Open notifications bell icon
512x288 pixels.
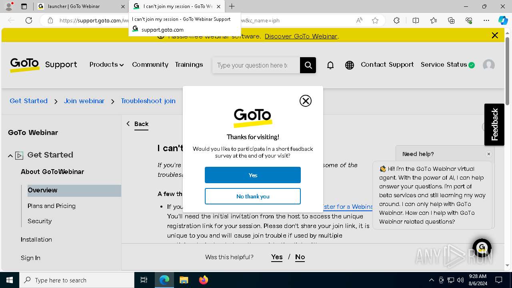pyautogui.click(x=330, y=65)
